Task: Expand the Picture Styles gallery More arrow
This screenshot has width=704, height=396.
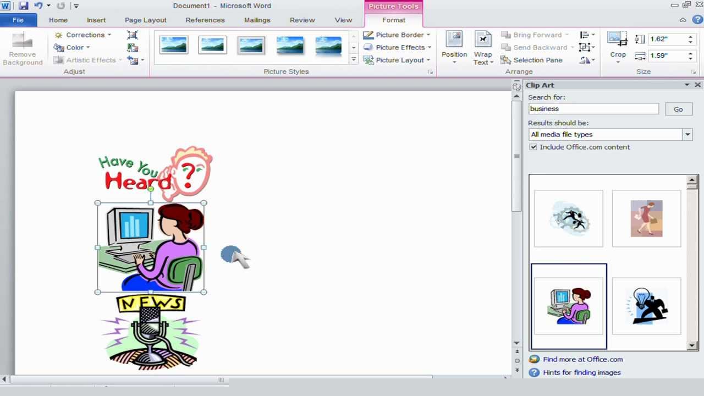Action: 354,59
